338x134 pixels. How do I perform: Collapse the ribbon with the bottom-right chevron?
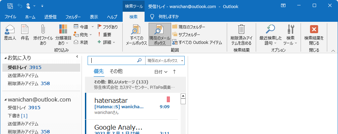click(x=333, y=51)
